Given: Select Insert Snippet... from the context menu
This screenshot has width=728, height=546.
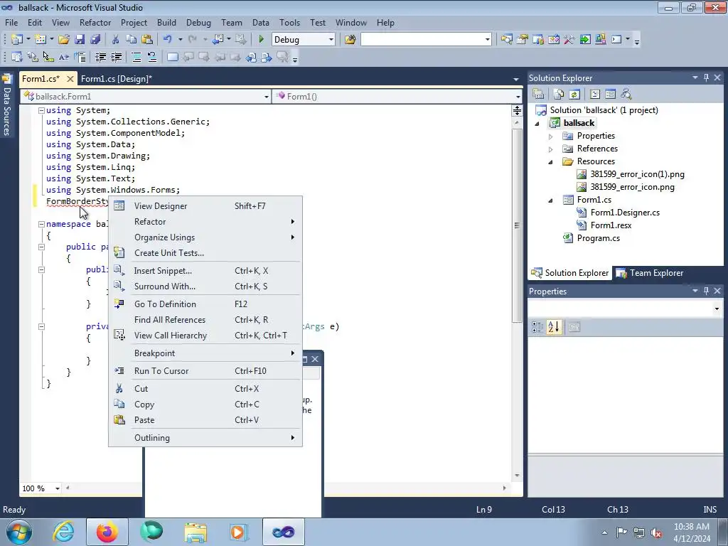Looking at the screenshot, I should coord(205,271).
